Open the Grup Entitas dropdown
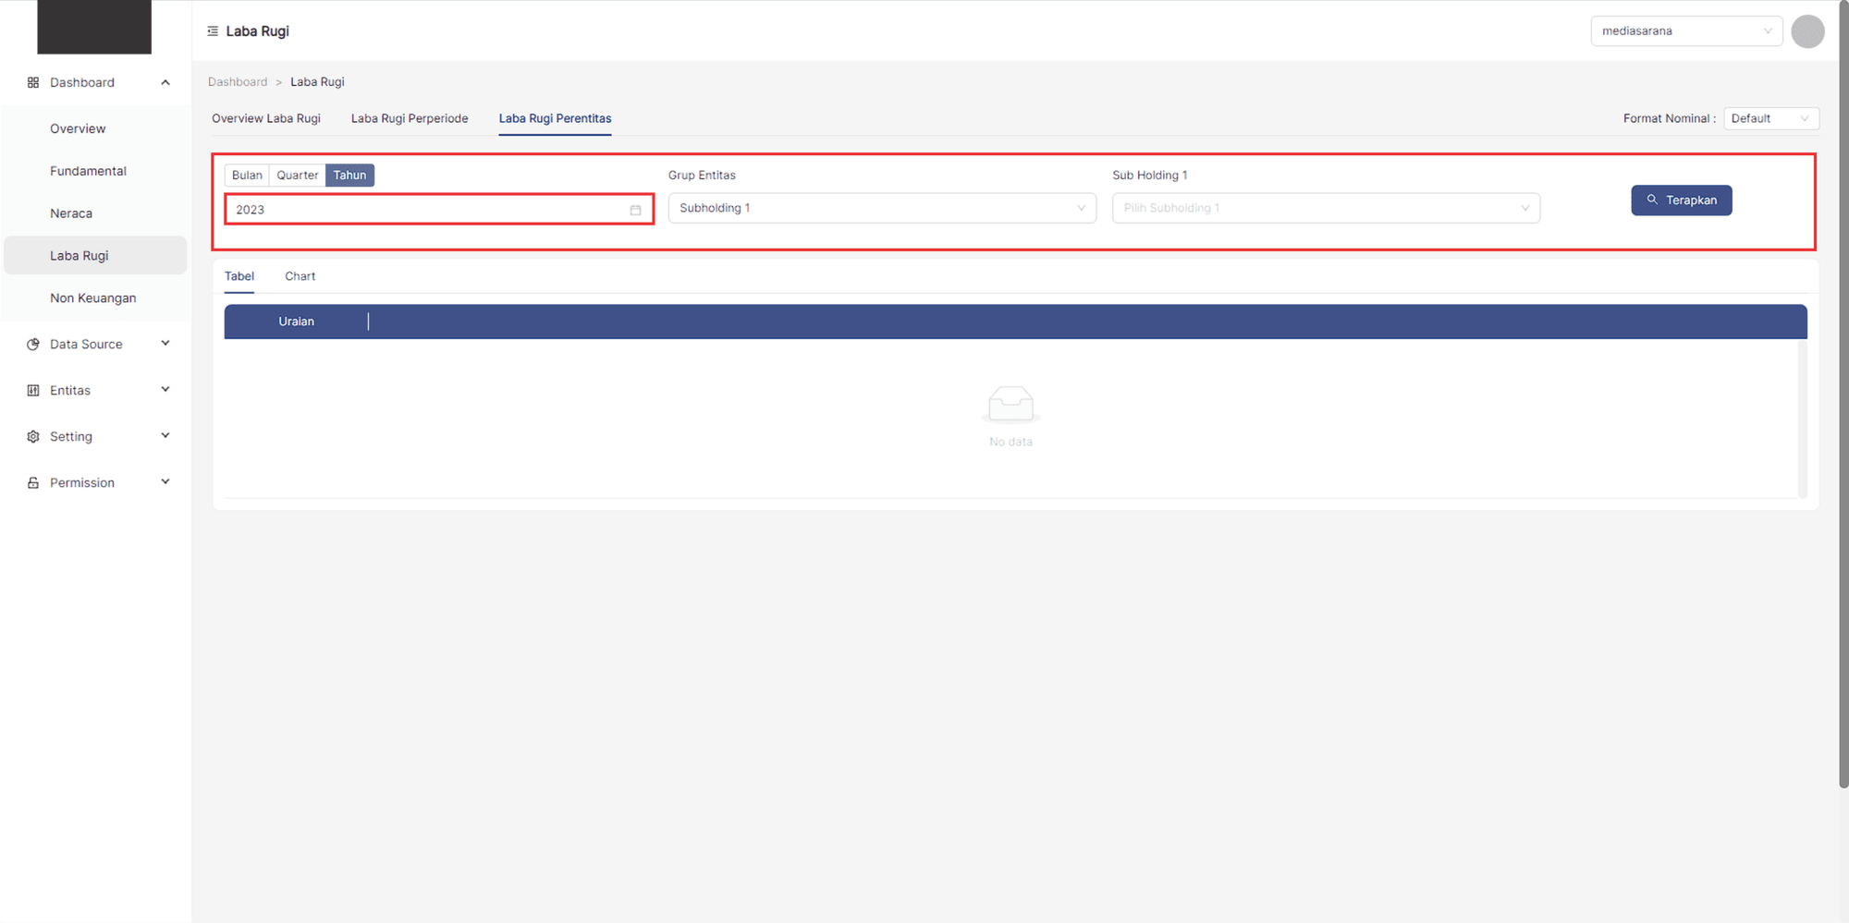 pos(881,209)
